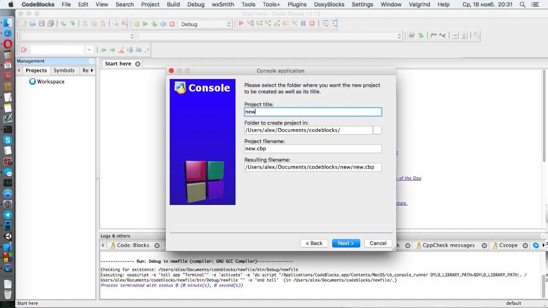Image resolution: width=548 pixels, height=308 pixels.
Task: Open Terminal from the Dock
Action: coord(8,129)
